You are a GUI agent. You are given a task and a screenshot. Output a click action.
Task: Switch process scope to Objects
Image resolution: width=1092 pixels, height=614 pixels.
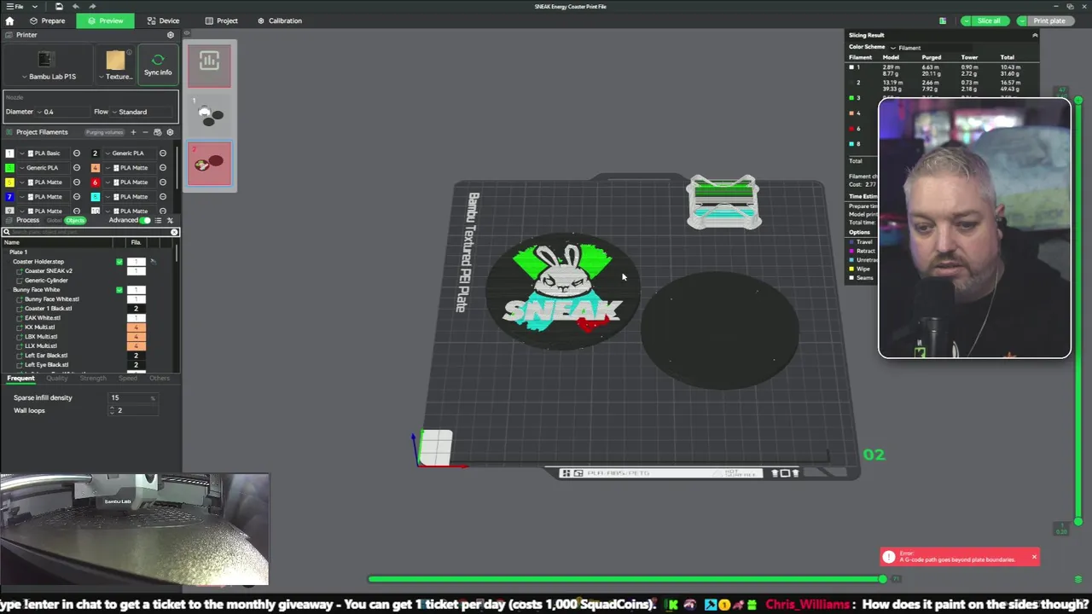click(x=76, y=221)
